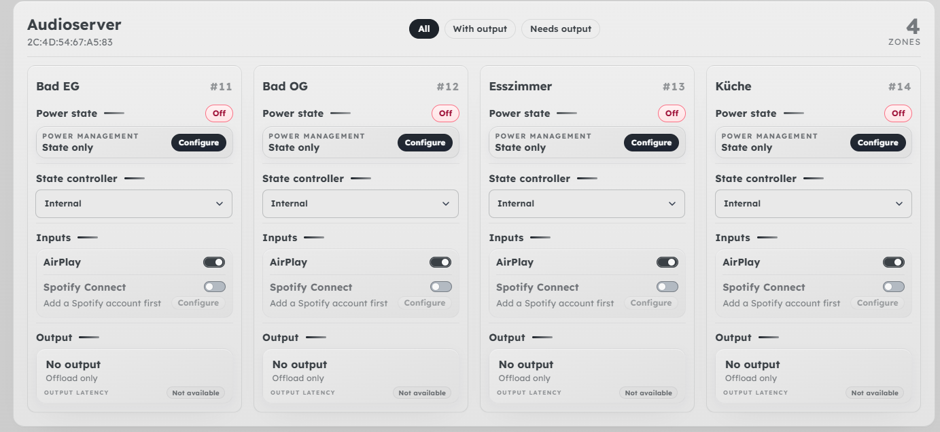The width and height of the screenshot is (940, 432).
Task: Filter zones by Needs output
Action: [x=561, y=29]
